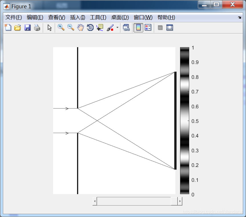Click the colorbar tick label 0.5

pyautogui.click(x=195, y=121)
